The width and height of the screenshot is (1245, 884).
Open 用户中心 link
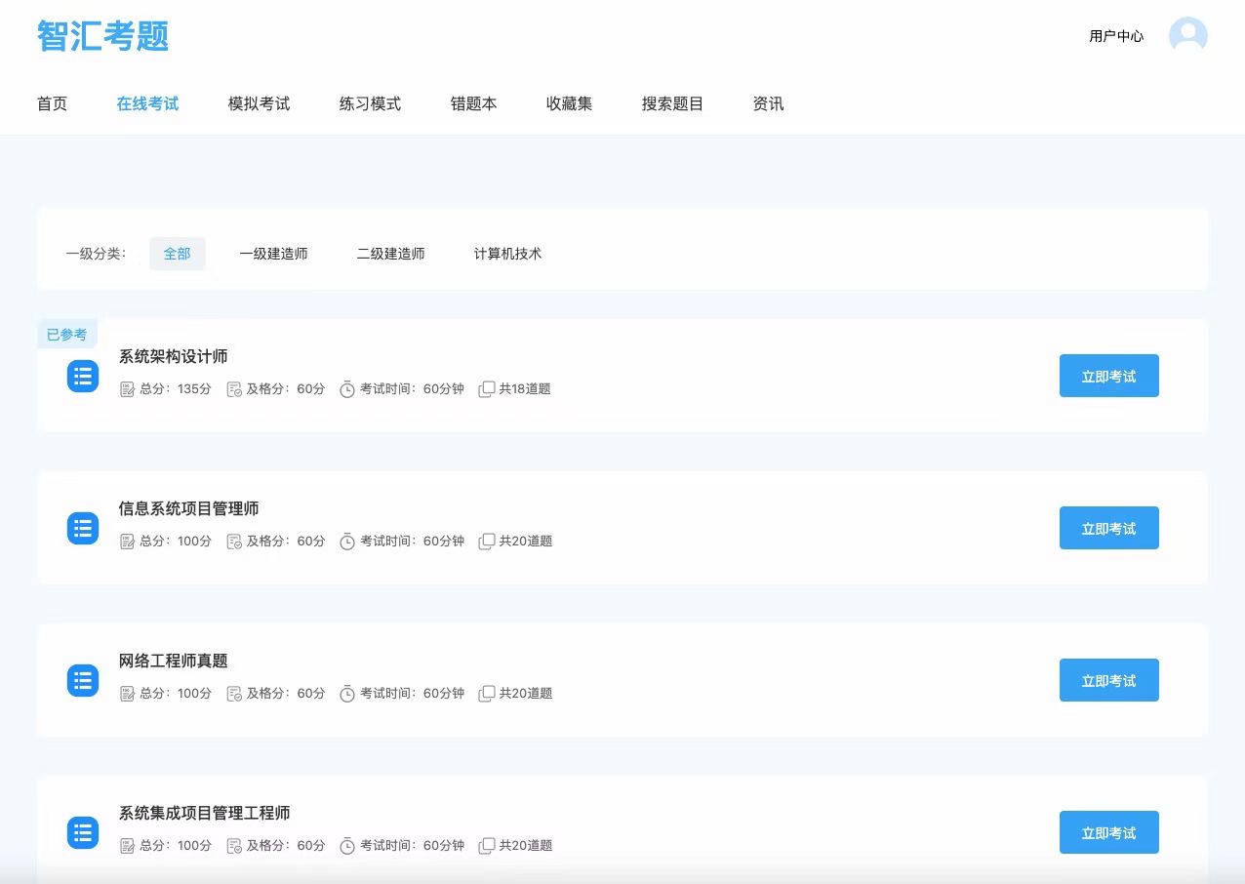click(x=1116, y=36)
